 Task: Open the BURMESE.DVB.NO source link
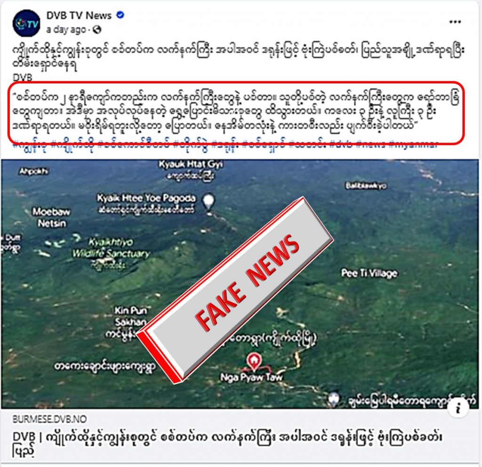click(49, 419)
